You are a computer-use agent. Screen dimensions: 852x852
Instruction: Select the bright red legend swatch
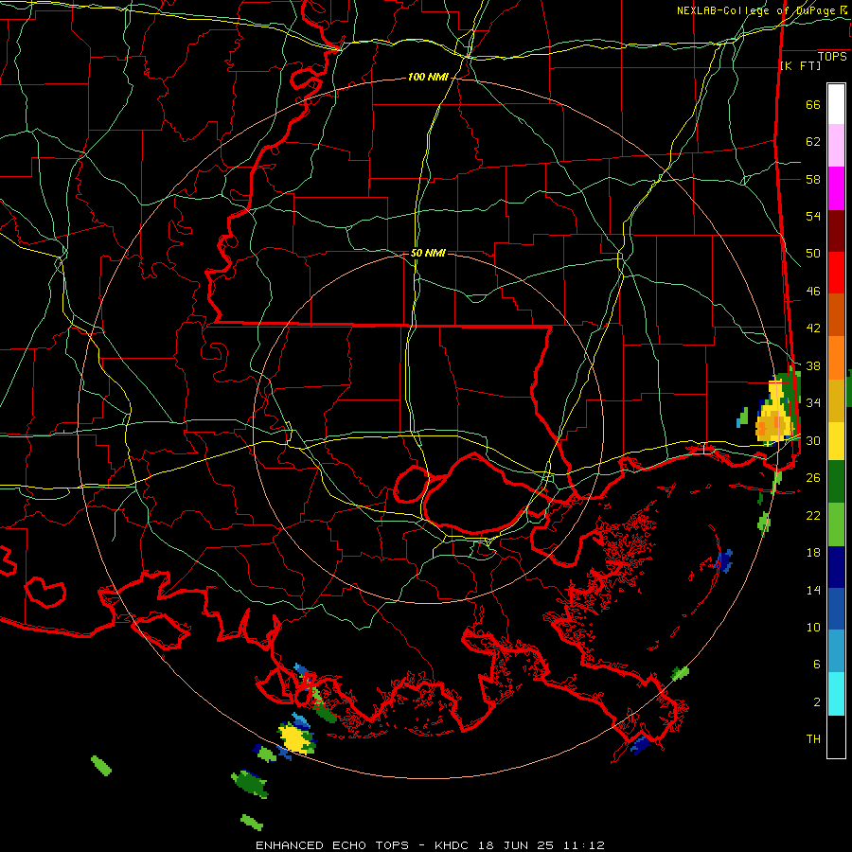click(836, 273)
